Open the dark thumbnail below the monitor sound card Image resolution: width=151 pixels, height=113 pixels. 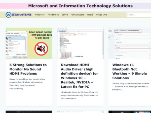(29, 112)
